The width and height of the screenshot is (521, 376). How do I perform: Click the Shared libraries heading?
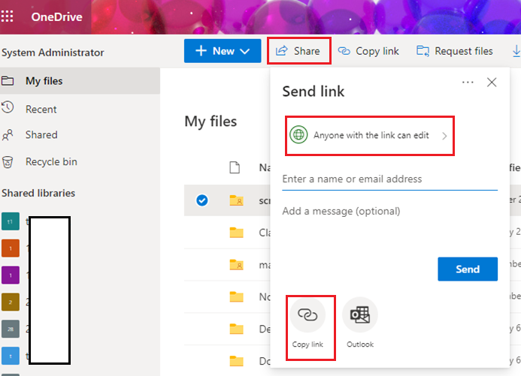tap(38, 193)
